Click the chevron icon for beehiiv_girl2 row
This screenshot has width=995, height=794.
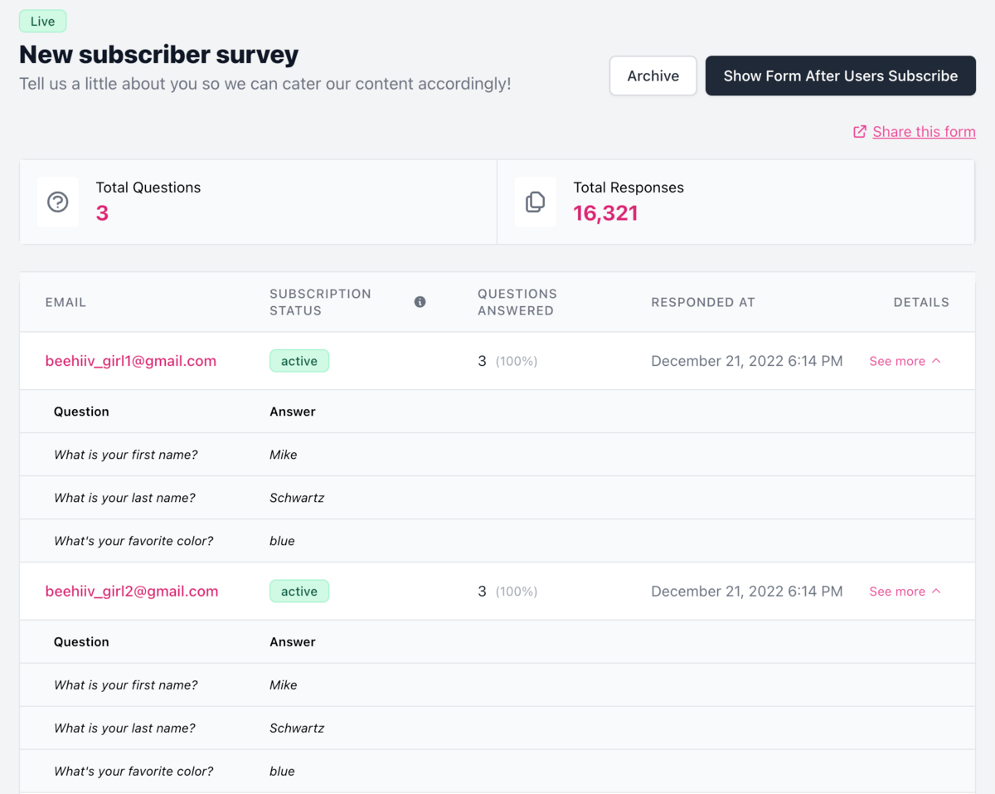coord(936,592)
